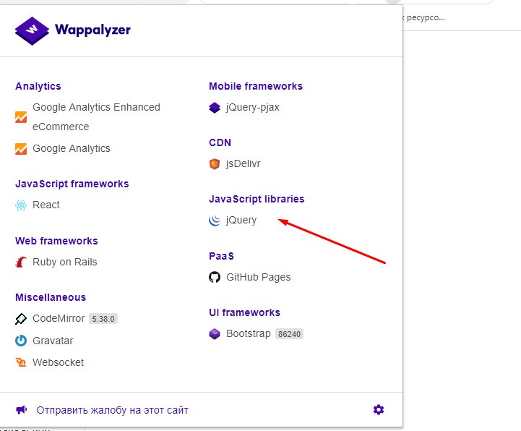Click the megaphone report icon
This screenshot has height=431, width=521.
22,409
